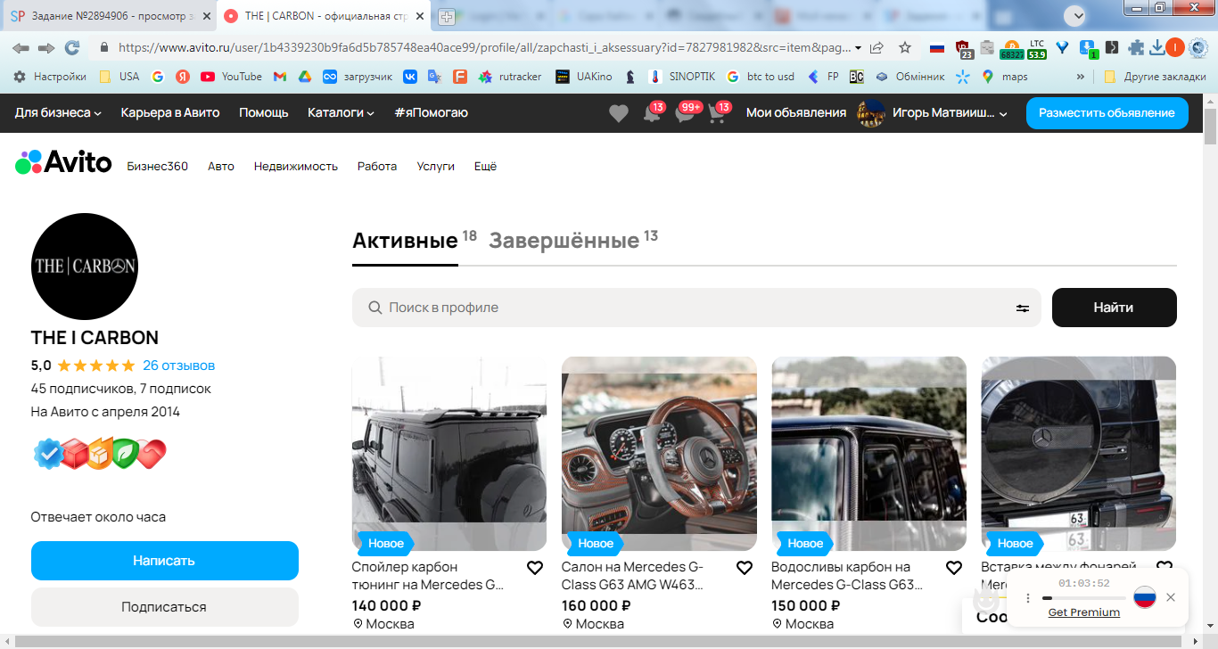Screen dimensions: 1218x649
Task: Favorite the Спойлер карбон listing
Action: 535,568
